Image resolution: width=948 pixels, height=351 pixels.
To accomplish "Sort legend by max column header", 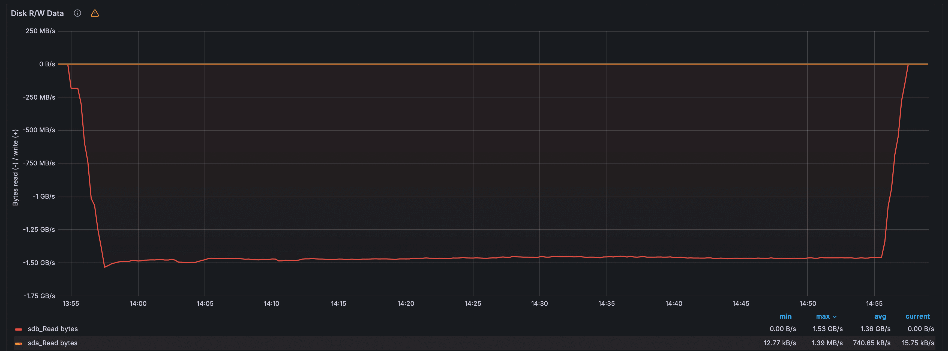I will 823,316.
